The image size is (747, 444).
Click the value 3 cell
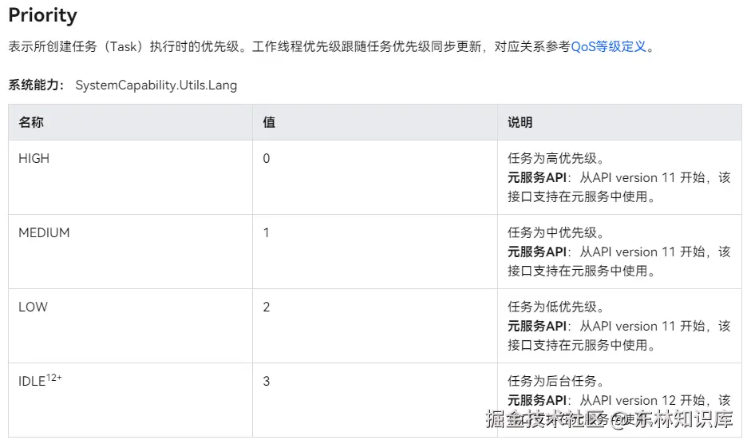(x=267, y=381)
